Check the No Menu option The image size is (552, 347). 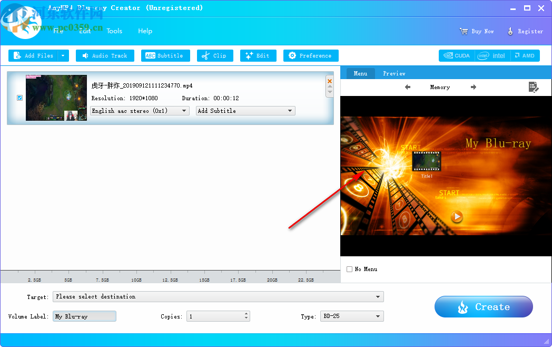point(349,269)
